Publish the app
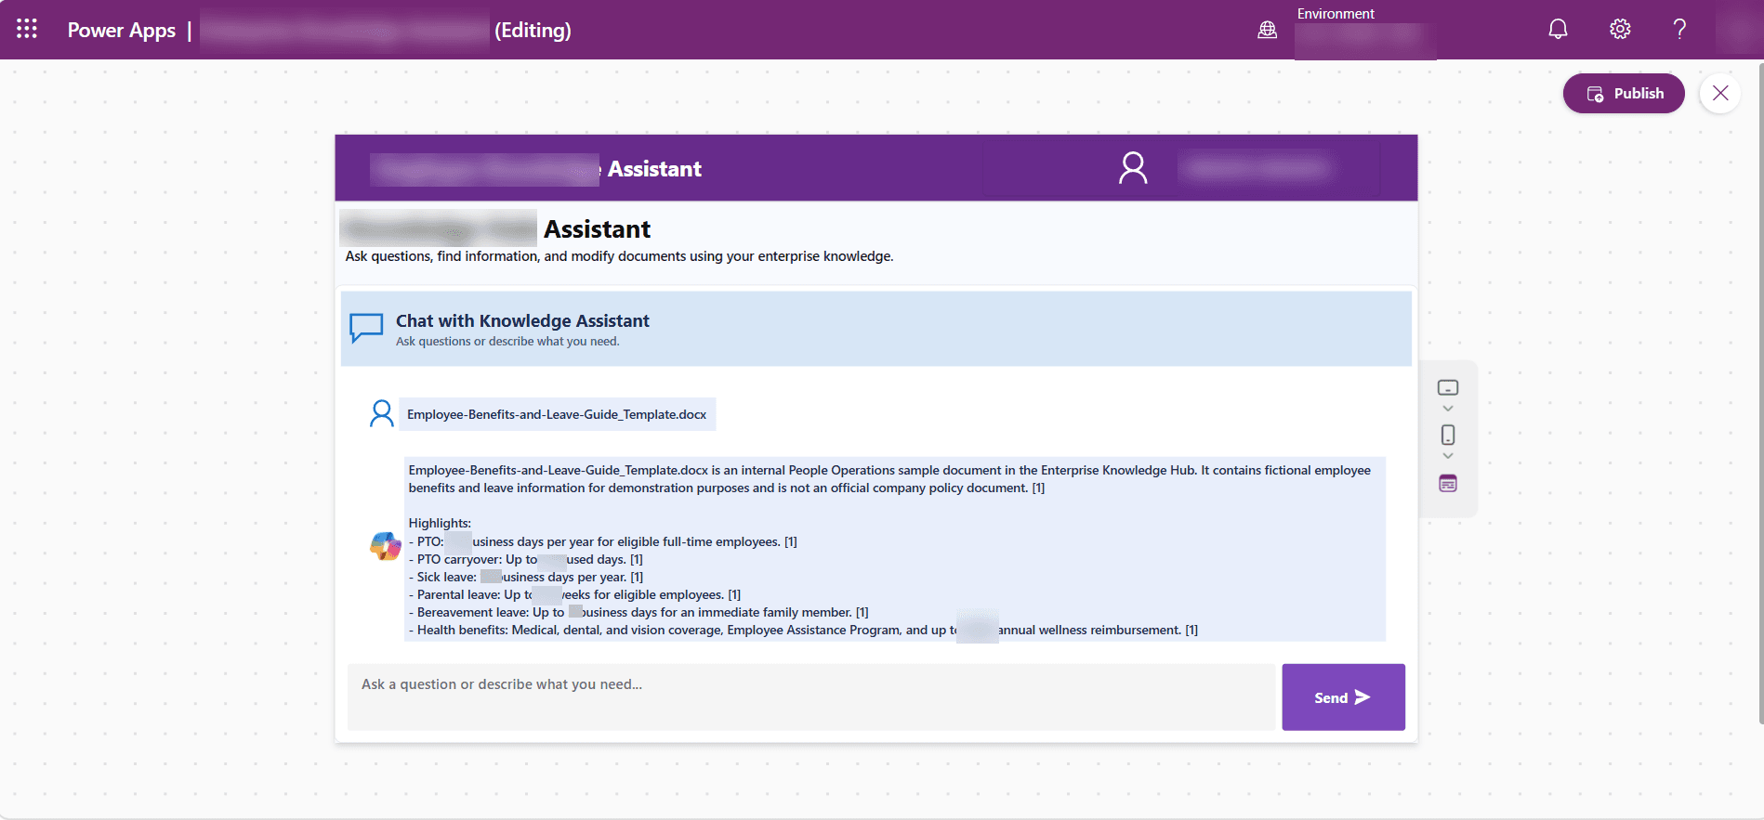 (x=1624, y=93)
